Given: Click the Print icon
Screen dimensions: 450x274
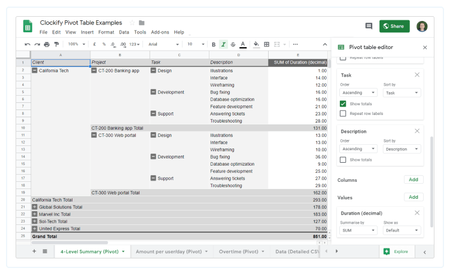Looking at the screenshot, I should coord(47,44).
